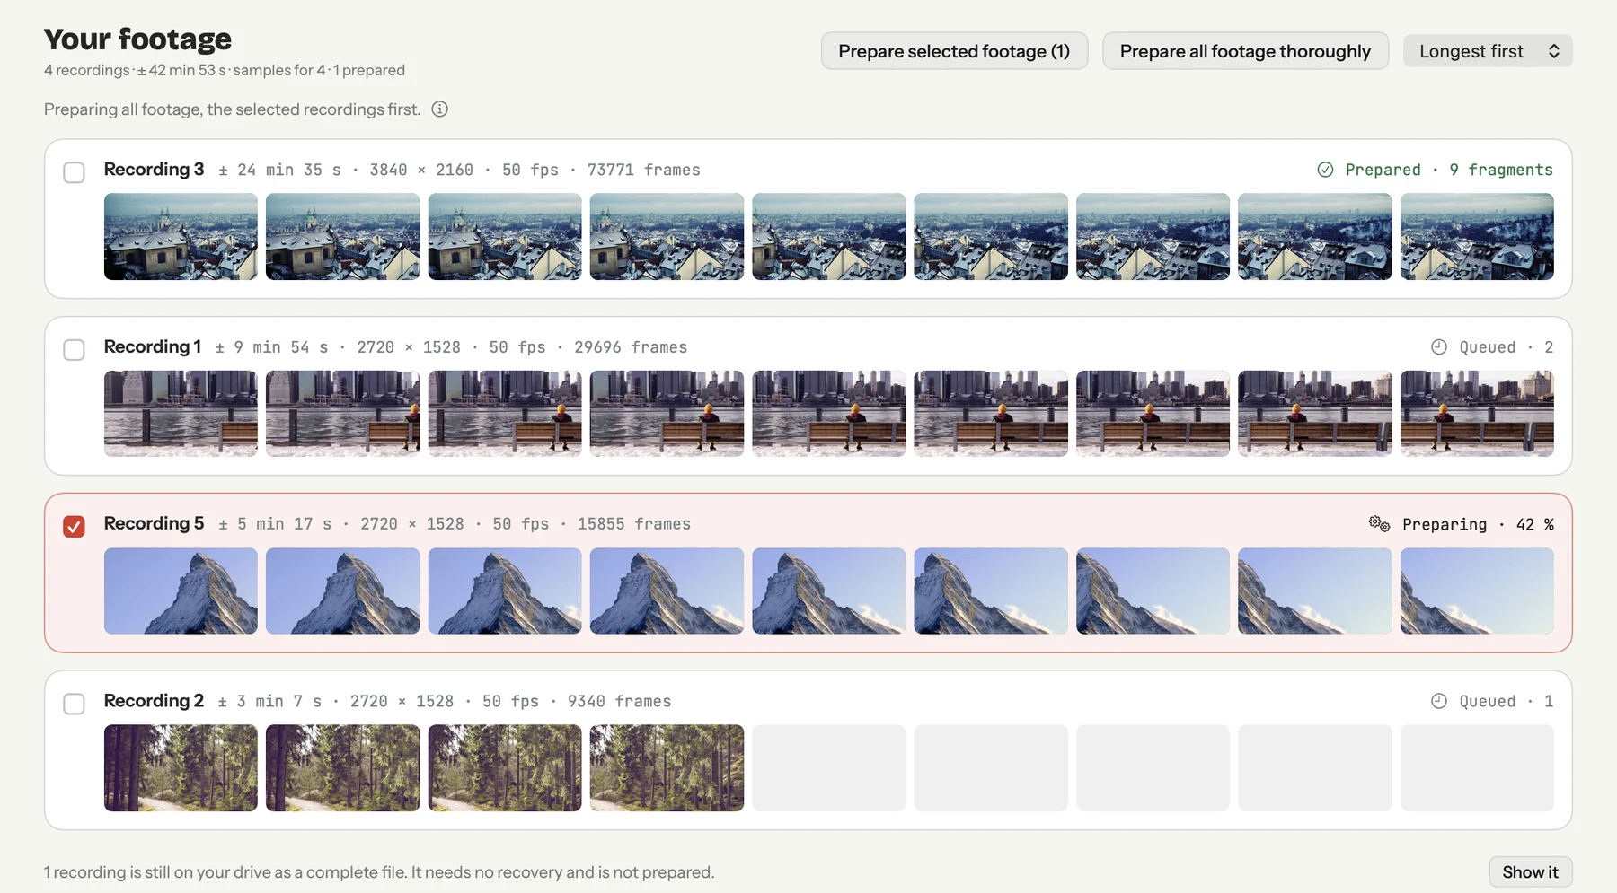Click first empty placeholder thumbnail of Recording 2
The image size is (1617, 893).
click(x=829, y=768)
